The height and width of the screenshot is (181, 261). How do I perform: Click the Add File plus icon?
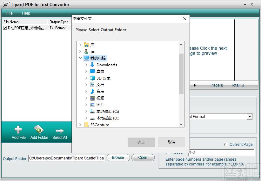[18, 130]
